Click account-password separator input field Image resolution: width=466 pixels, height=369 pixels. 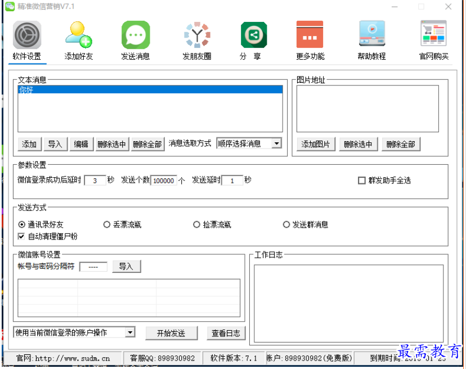[93, 267]
